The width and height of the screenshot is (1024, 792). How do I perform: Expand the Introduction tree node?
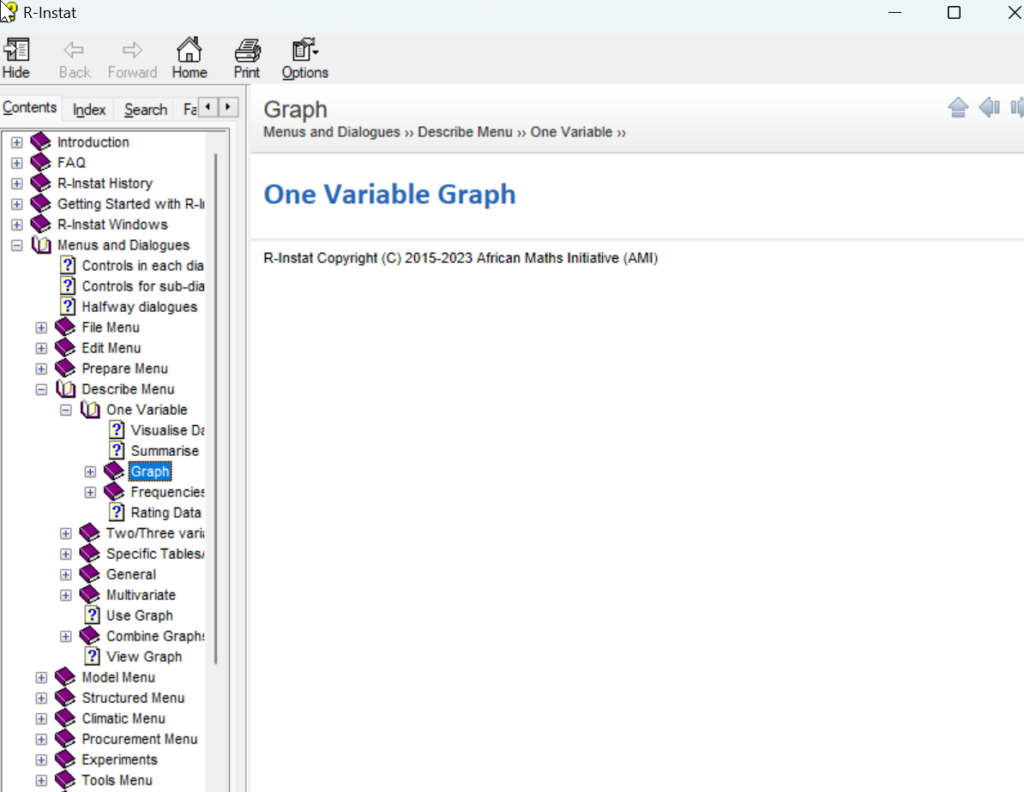[17, 142]
